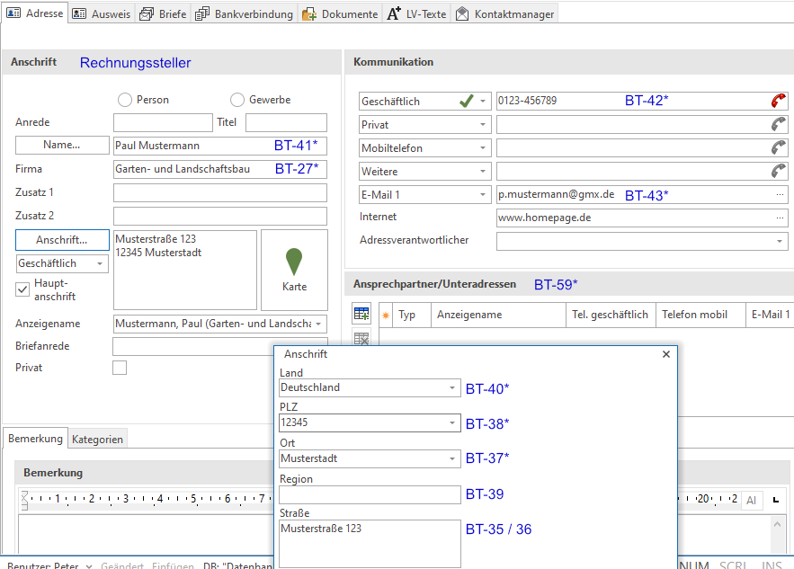Select the Bemerkung tab
The height and width of the screenshot is (569, 794).
[35, 439]
